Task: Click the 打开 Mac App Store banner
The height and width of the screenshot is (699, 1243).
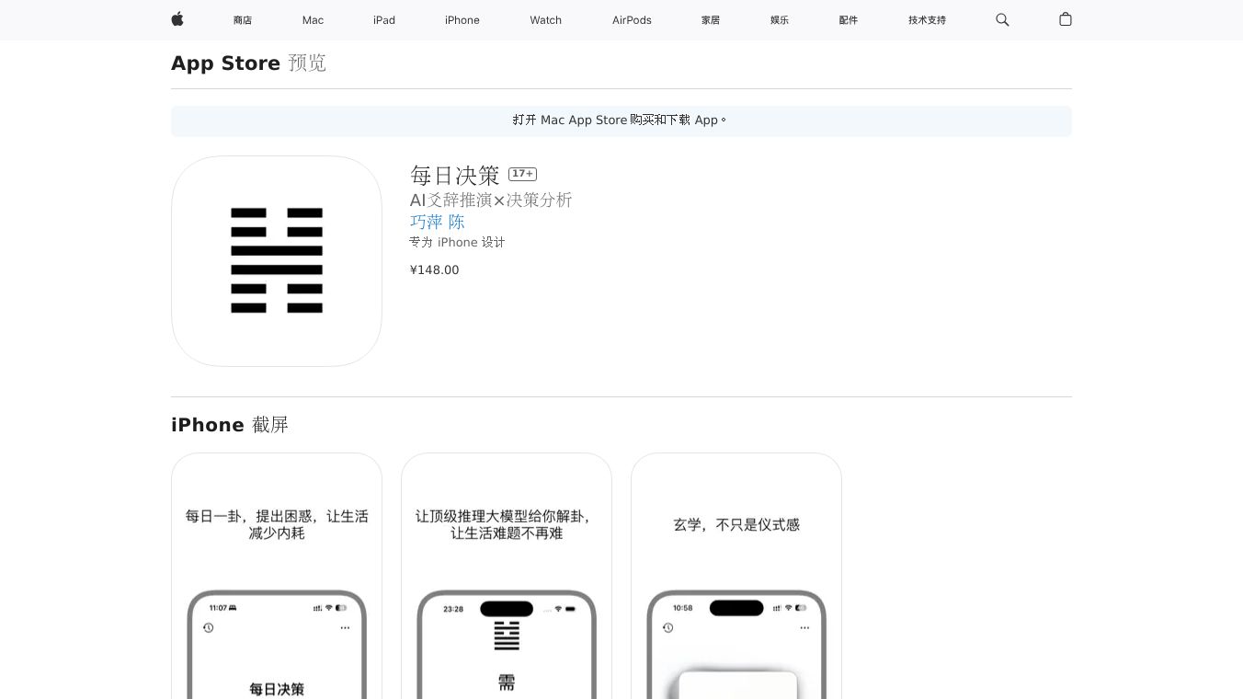Action: [621, 120]
